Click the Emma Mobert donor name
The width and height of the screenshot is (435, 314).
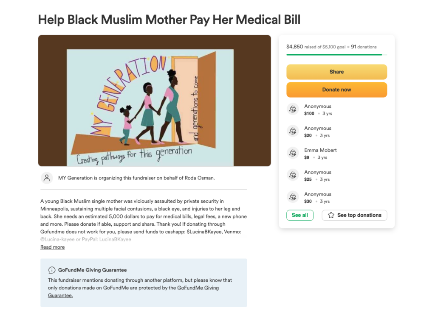coord(320,150)
